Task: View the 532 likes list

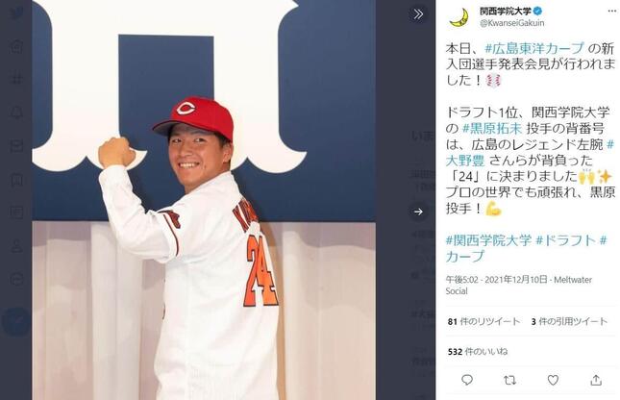Action: tap(478, 351)
